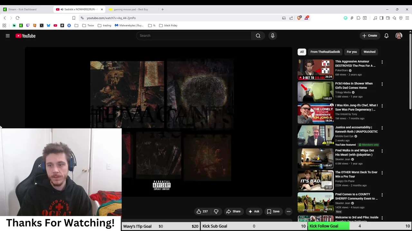Open the PokerStars channel name
Viewport: 412px width, 231px height.
(341, 70)
